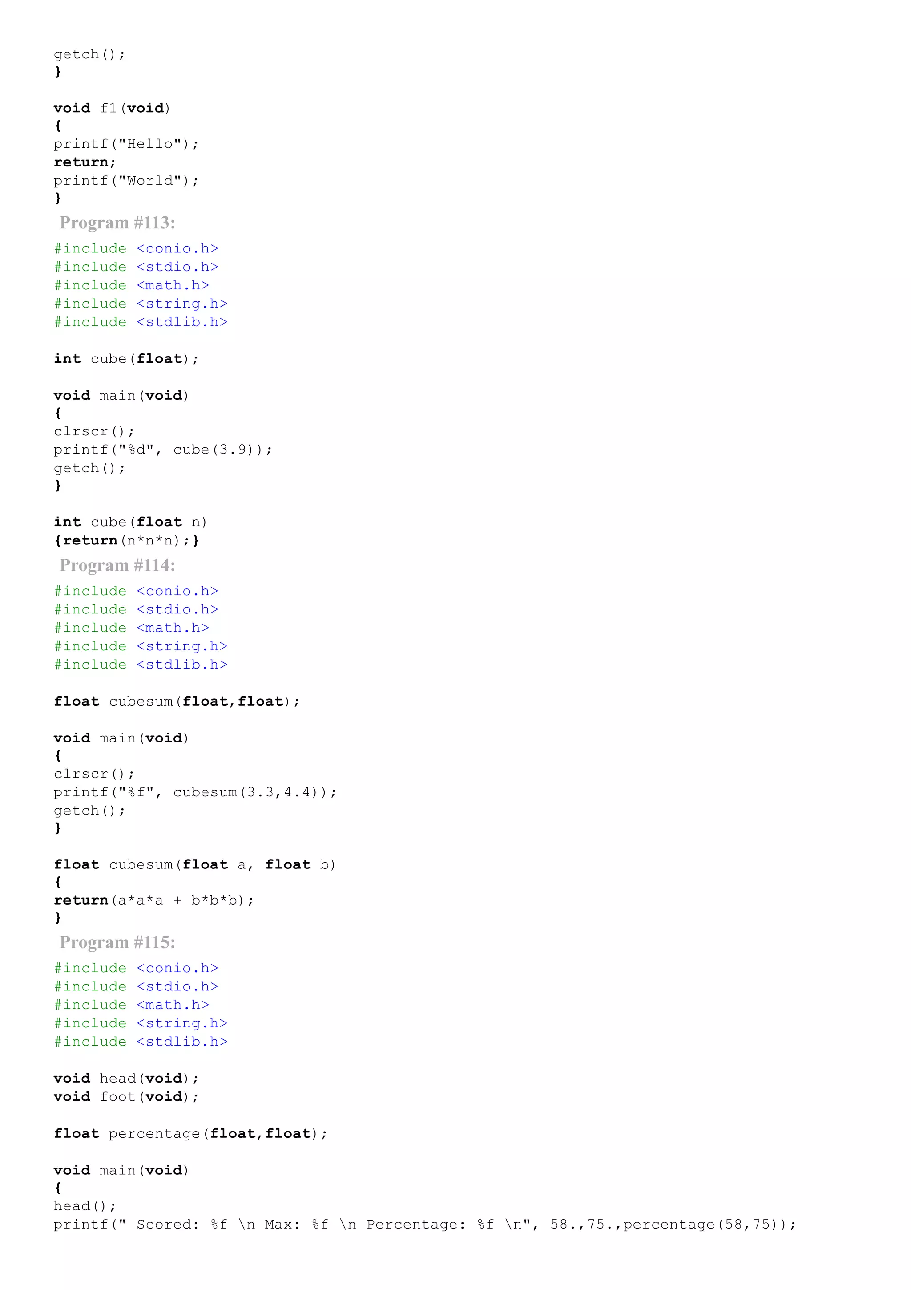Click the line printf("%d", cube(3.9));
This screenshot has width=911, height=1290.
[163, 450]
